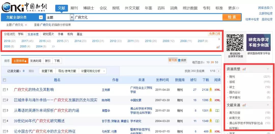Click the chart icon beside 文献来源
This screenshot has height=134, width=275.
(244, 105)
